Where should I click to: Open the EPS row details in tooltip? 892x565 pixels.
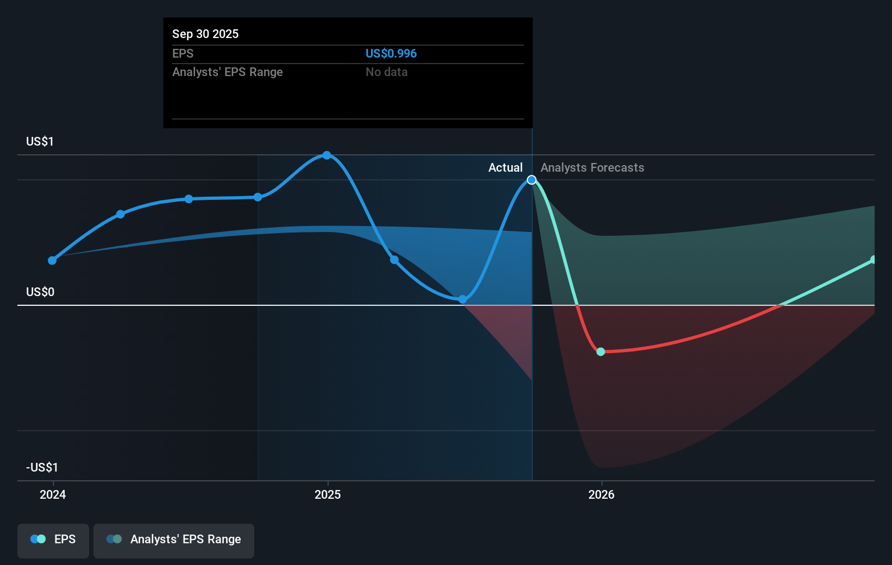click(183, 53)
